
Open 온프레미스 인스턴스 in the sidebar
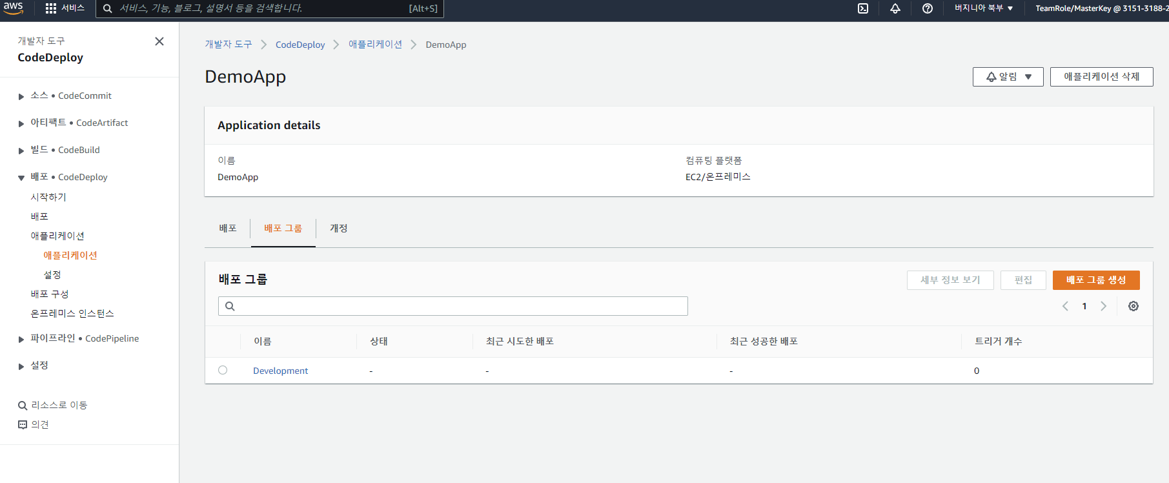tap(72, 313)
